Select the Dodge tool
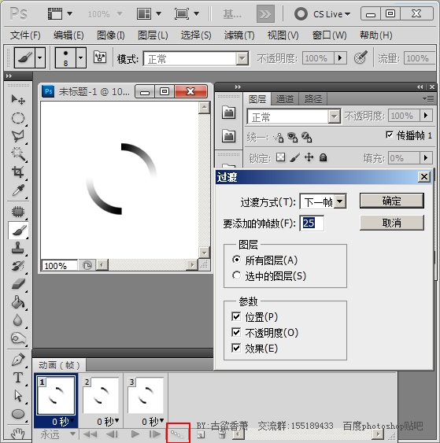The image size is (440, 443). pos(18,338)
